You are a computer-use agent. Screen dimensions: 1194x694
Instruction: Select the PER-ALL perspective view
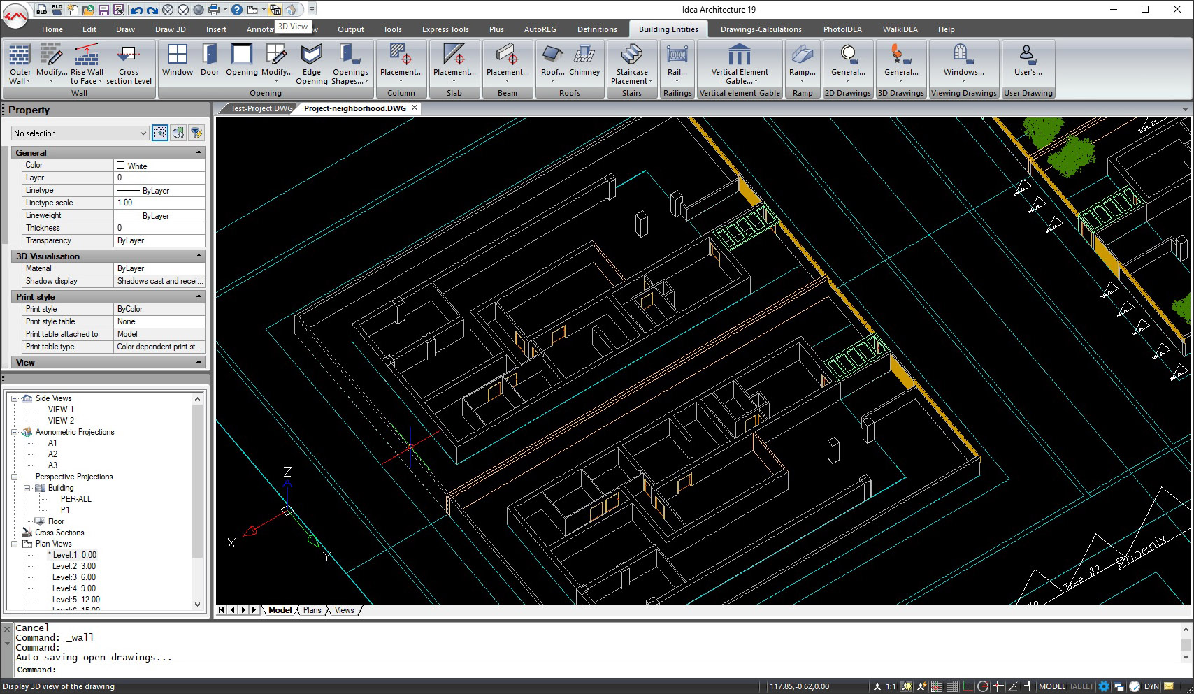pos(75,499)
